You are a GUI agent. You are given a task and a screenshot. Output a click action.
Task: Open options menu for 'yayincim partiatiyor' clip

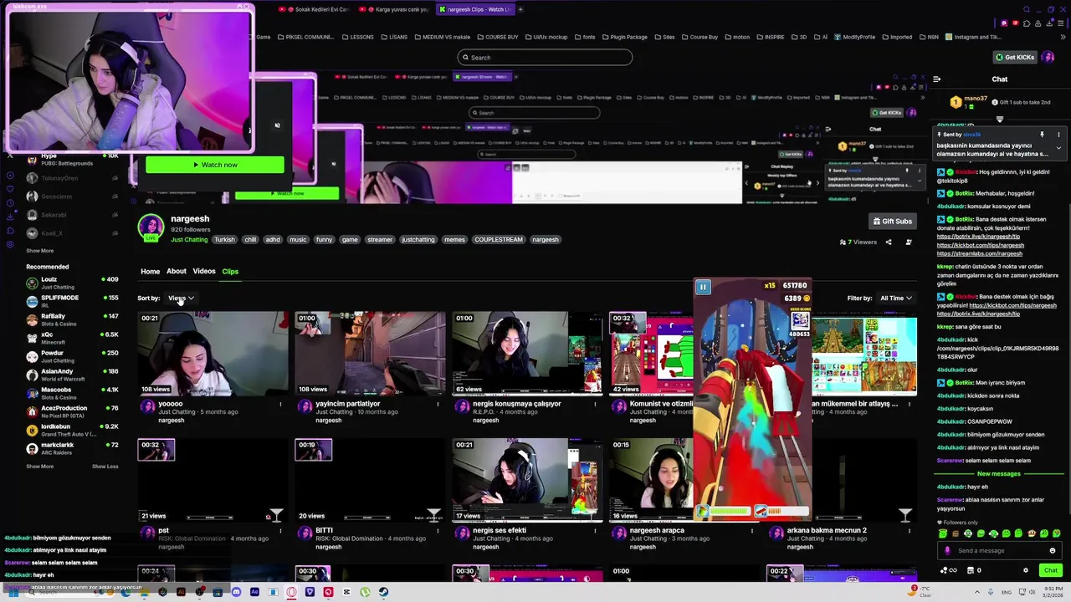tap(438, 404)
